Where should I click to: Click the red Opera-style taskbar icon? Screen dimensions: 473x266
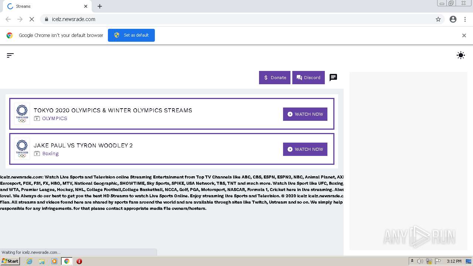tap(79, 261)
